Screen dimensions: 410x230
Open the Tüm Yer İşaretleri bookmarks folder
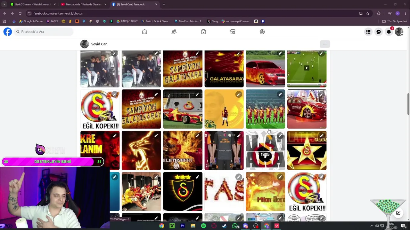395,21
